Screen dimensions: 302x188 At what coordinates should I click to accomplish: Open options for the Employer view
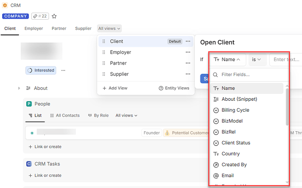pyautogui.click(x=188, y=52)
